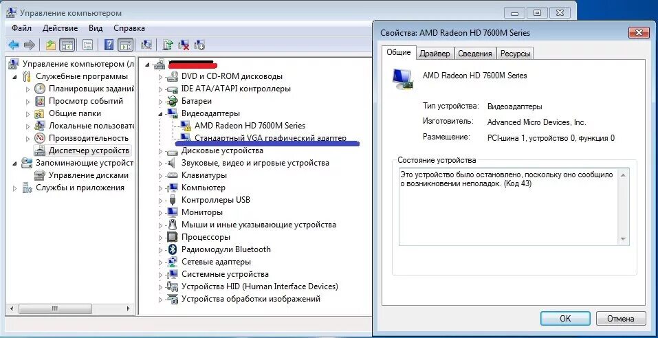Click the Update Driver Software toolbar icon
This screenshot has width=658, height=338.
tap(168, 45)
